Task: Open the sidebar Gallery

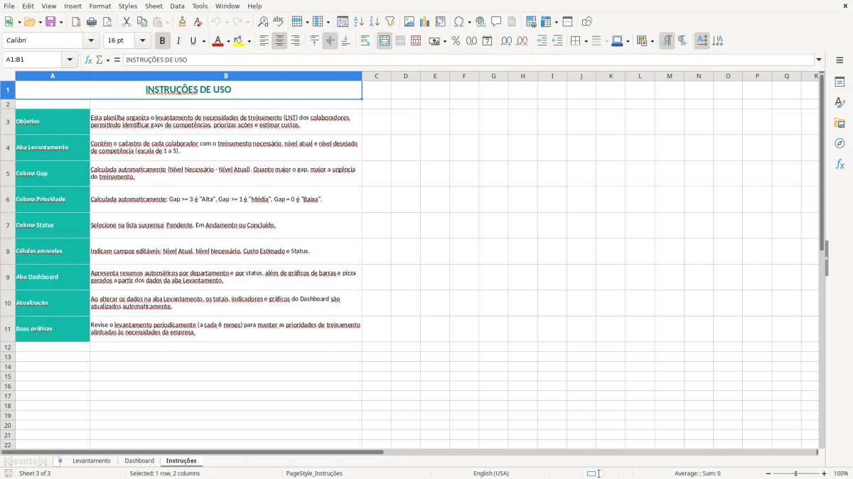Action: (839, 123)
